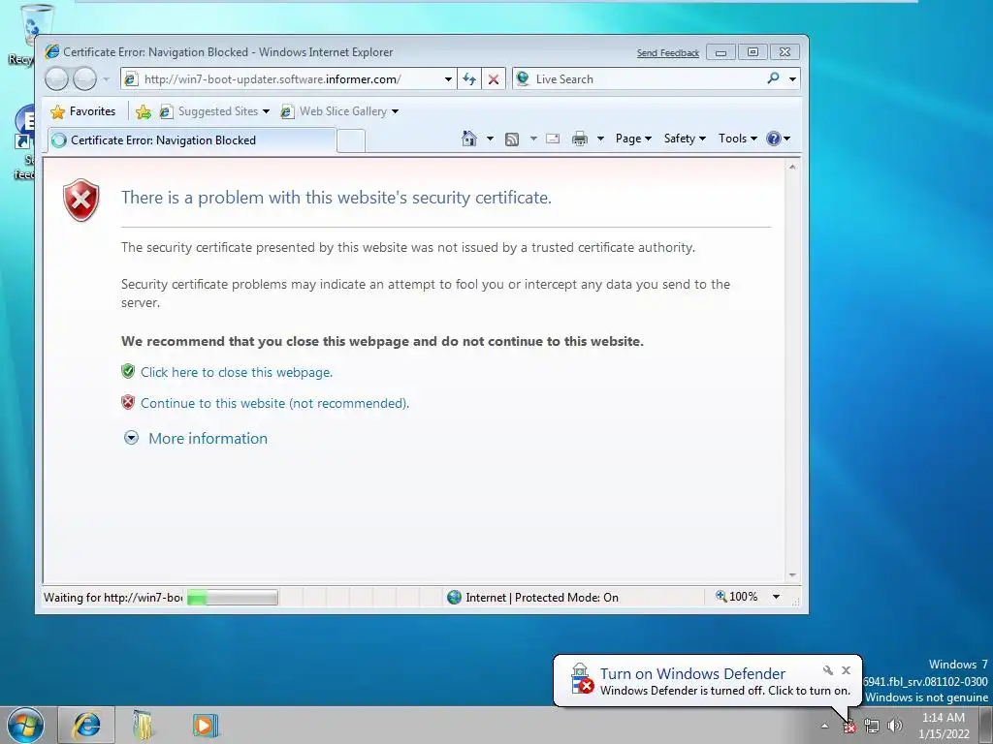Close the Windows Defender notification balloon
The image size is (993, 744).
846,670
